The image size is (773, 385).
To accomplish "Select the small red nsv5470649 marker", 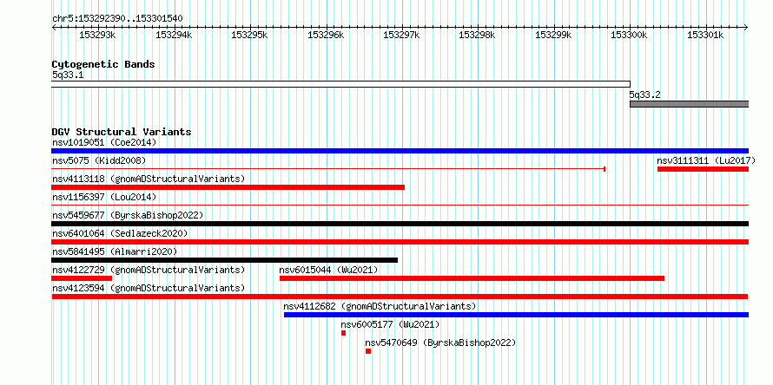I will 368,351.
